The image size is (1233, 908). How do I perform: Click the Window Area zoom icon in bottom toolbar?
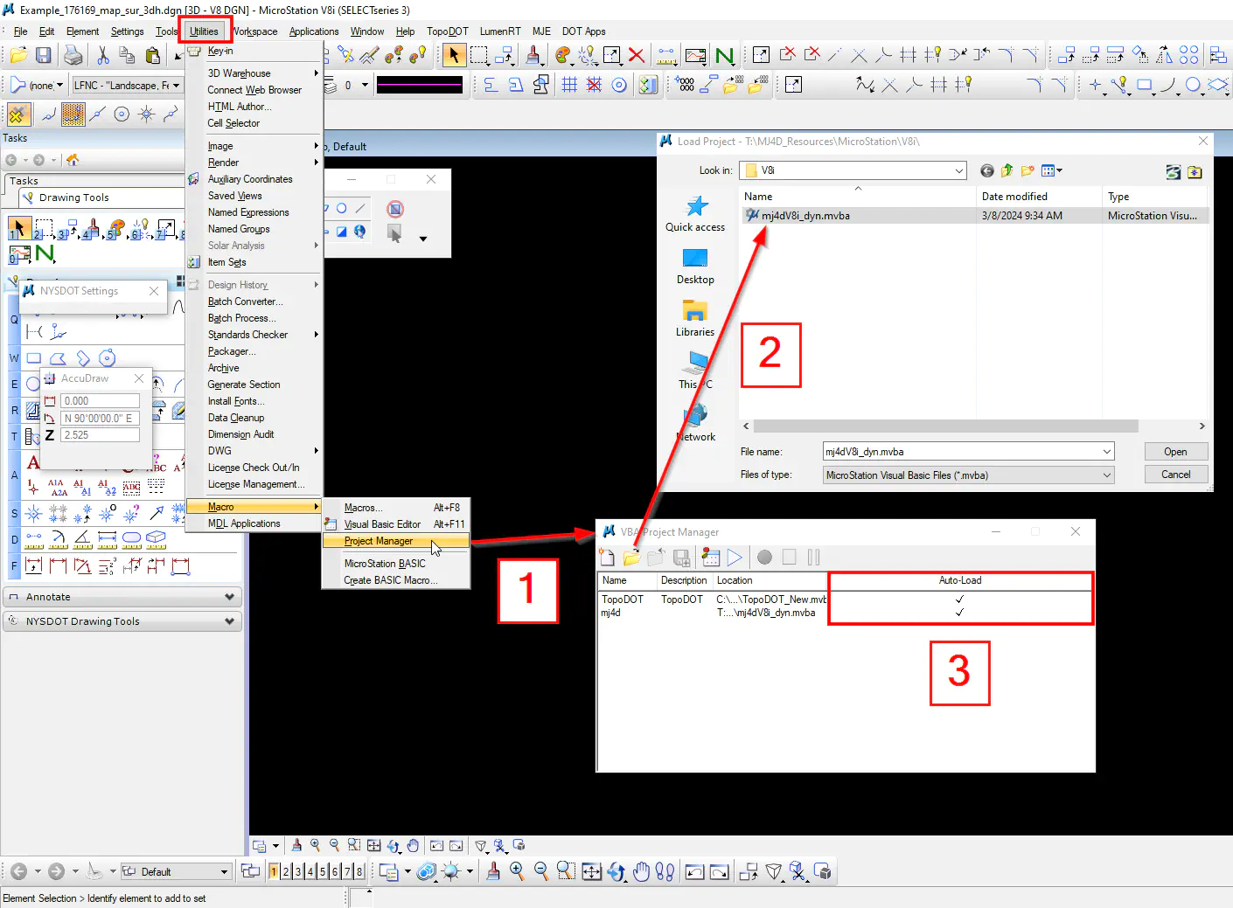(566, 871)
